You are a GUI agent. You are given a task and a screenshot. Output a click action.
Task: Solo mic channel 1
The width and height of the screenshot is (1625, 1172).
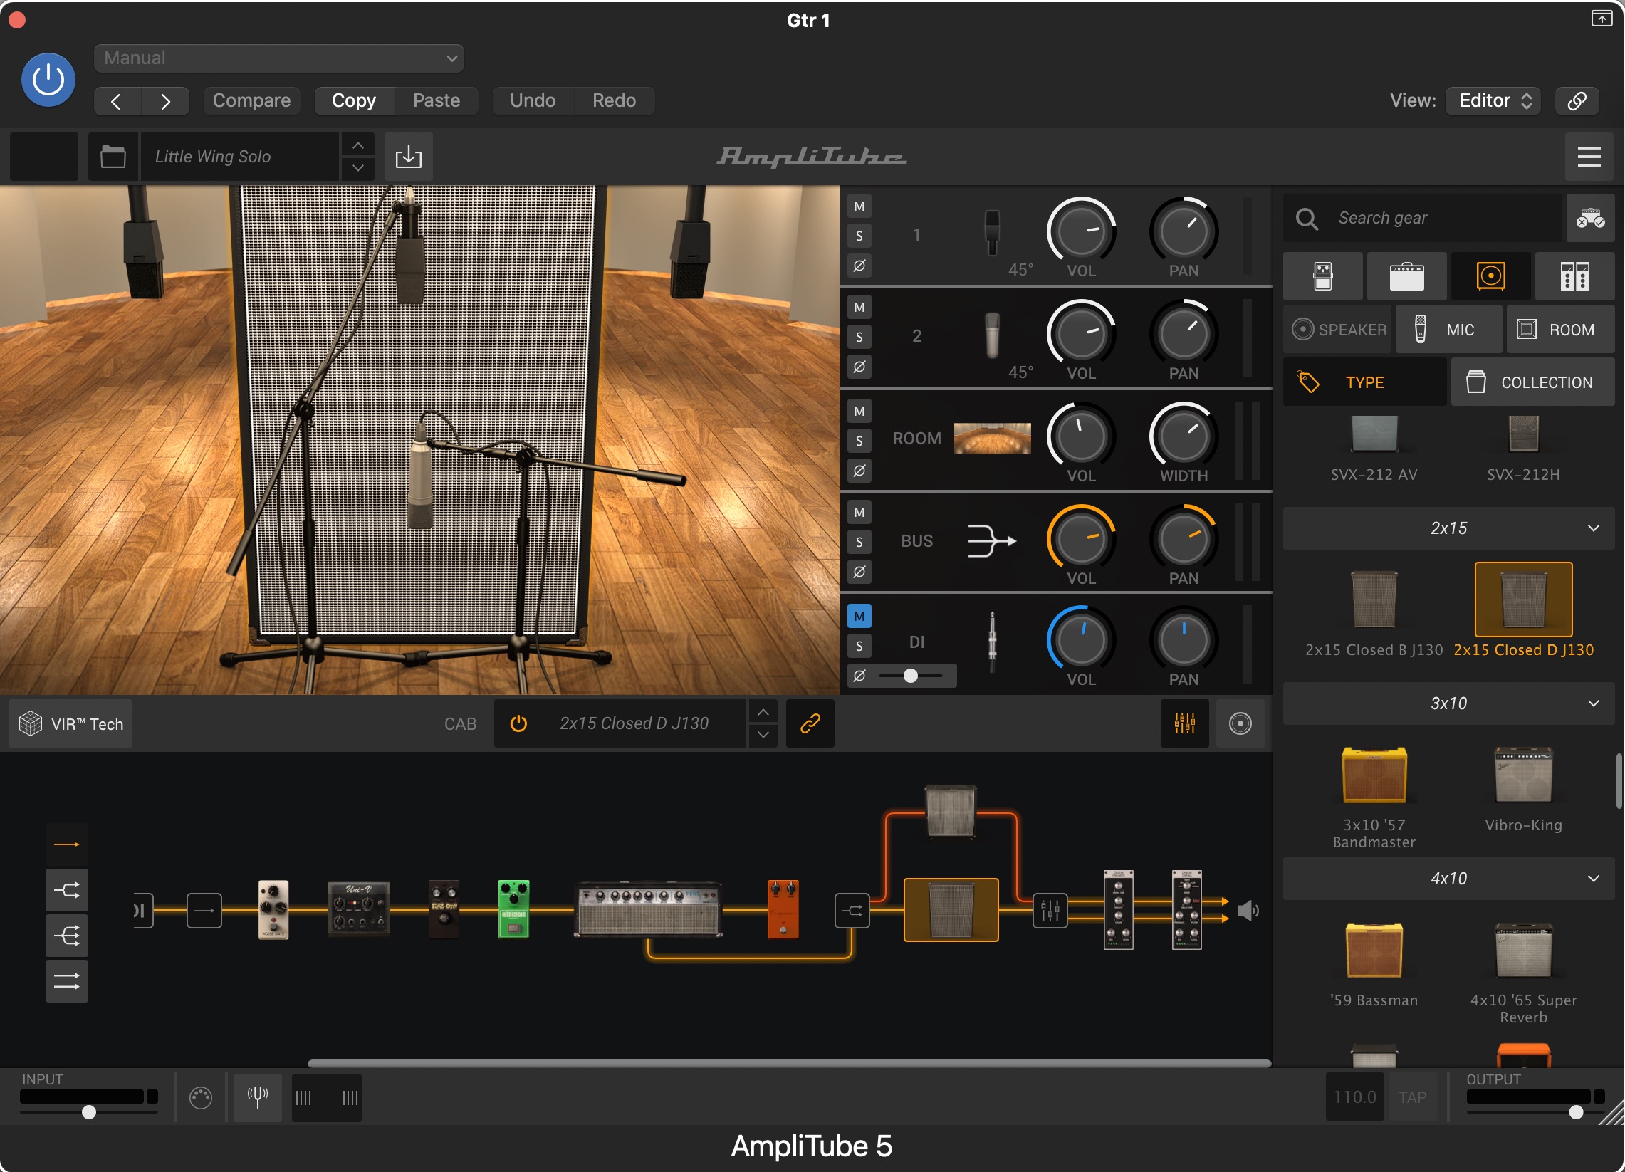[859, 236]
